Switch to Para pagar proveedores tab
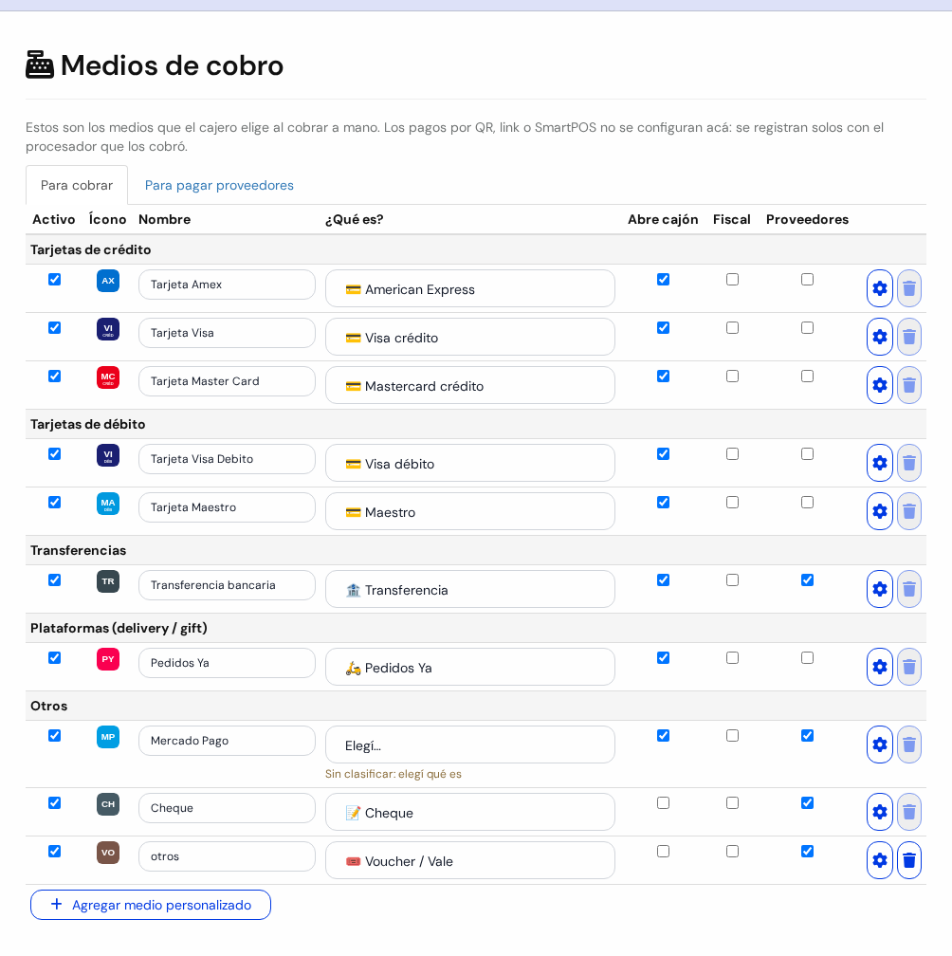Screen dimensions: 952x956 219,185
